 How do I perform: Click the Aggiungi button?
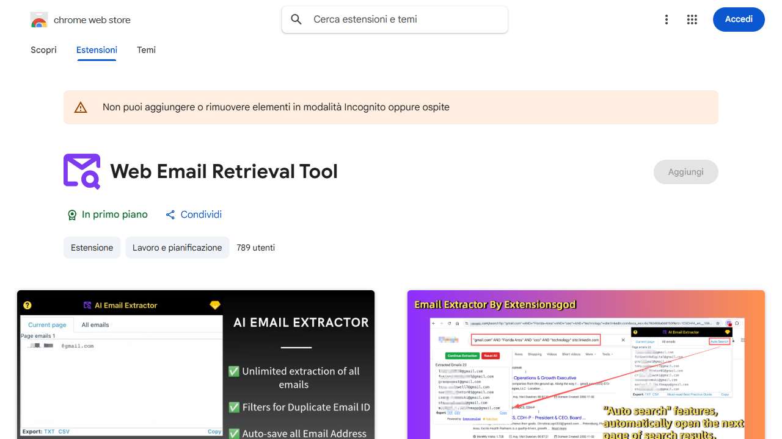(685, 172)
